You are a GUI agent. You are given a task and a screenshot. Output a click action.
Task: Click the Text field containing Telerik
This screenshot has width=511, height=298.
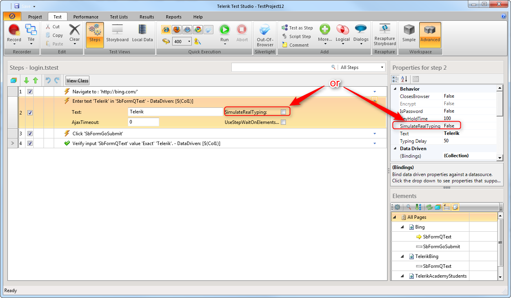175,112
